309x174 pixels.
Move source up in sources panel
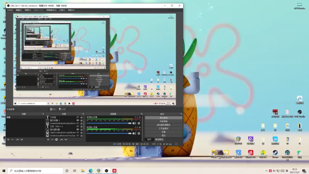pyautogui.click(x=61, y=140)
